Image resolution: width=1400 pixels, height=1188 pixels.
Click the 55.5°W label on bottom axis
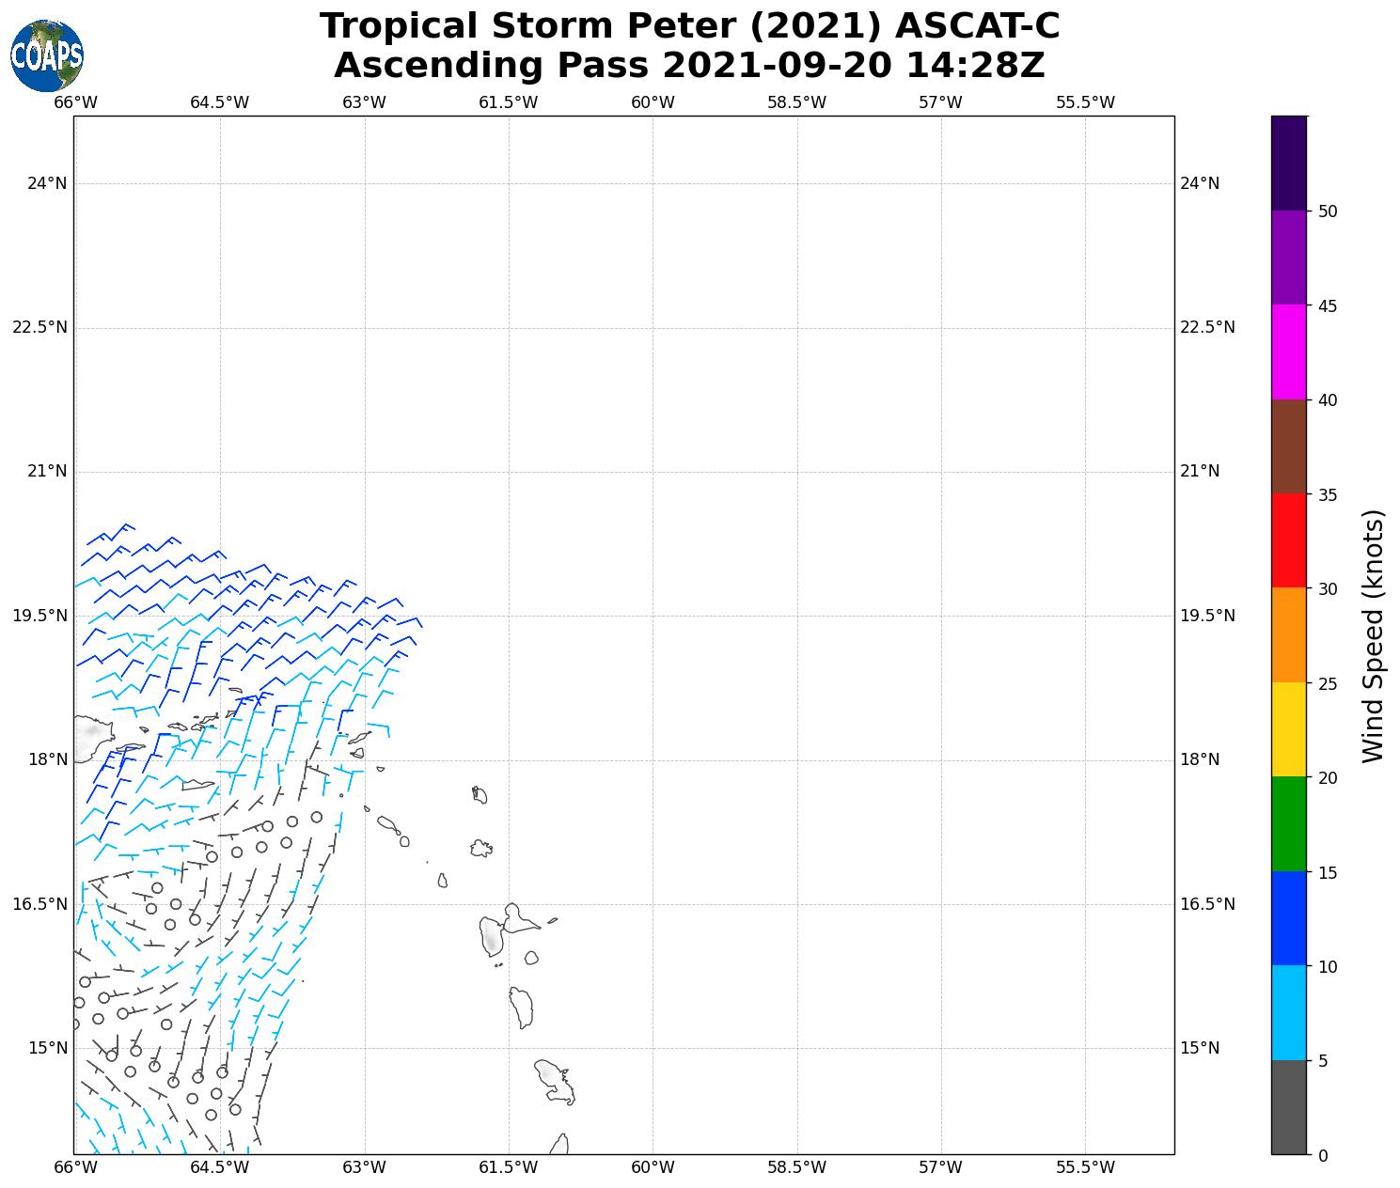(1085, 1167)
